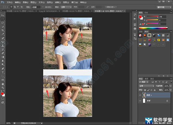Viewport: 173px width, 125px height.
Task: Switch to the 通道 panel tab
Action: (146, 78)
